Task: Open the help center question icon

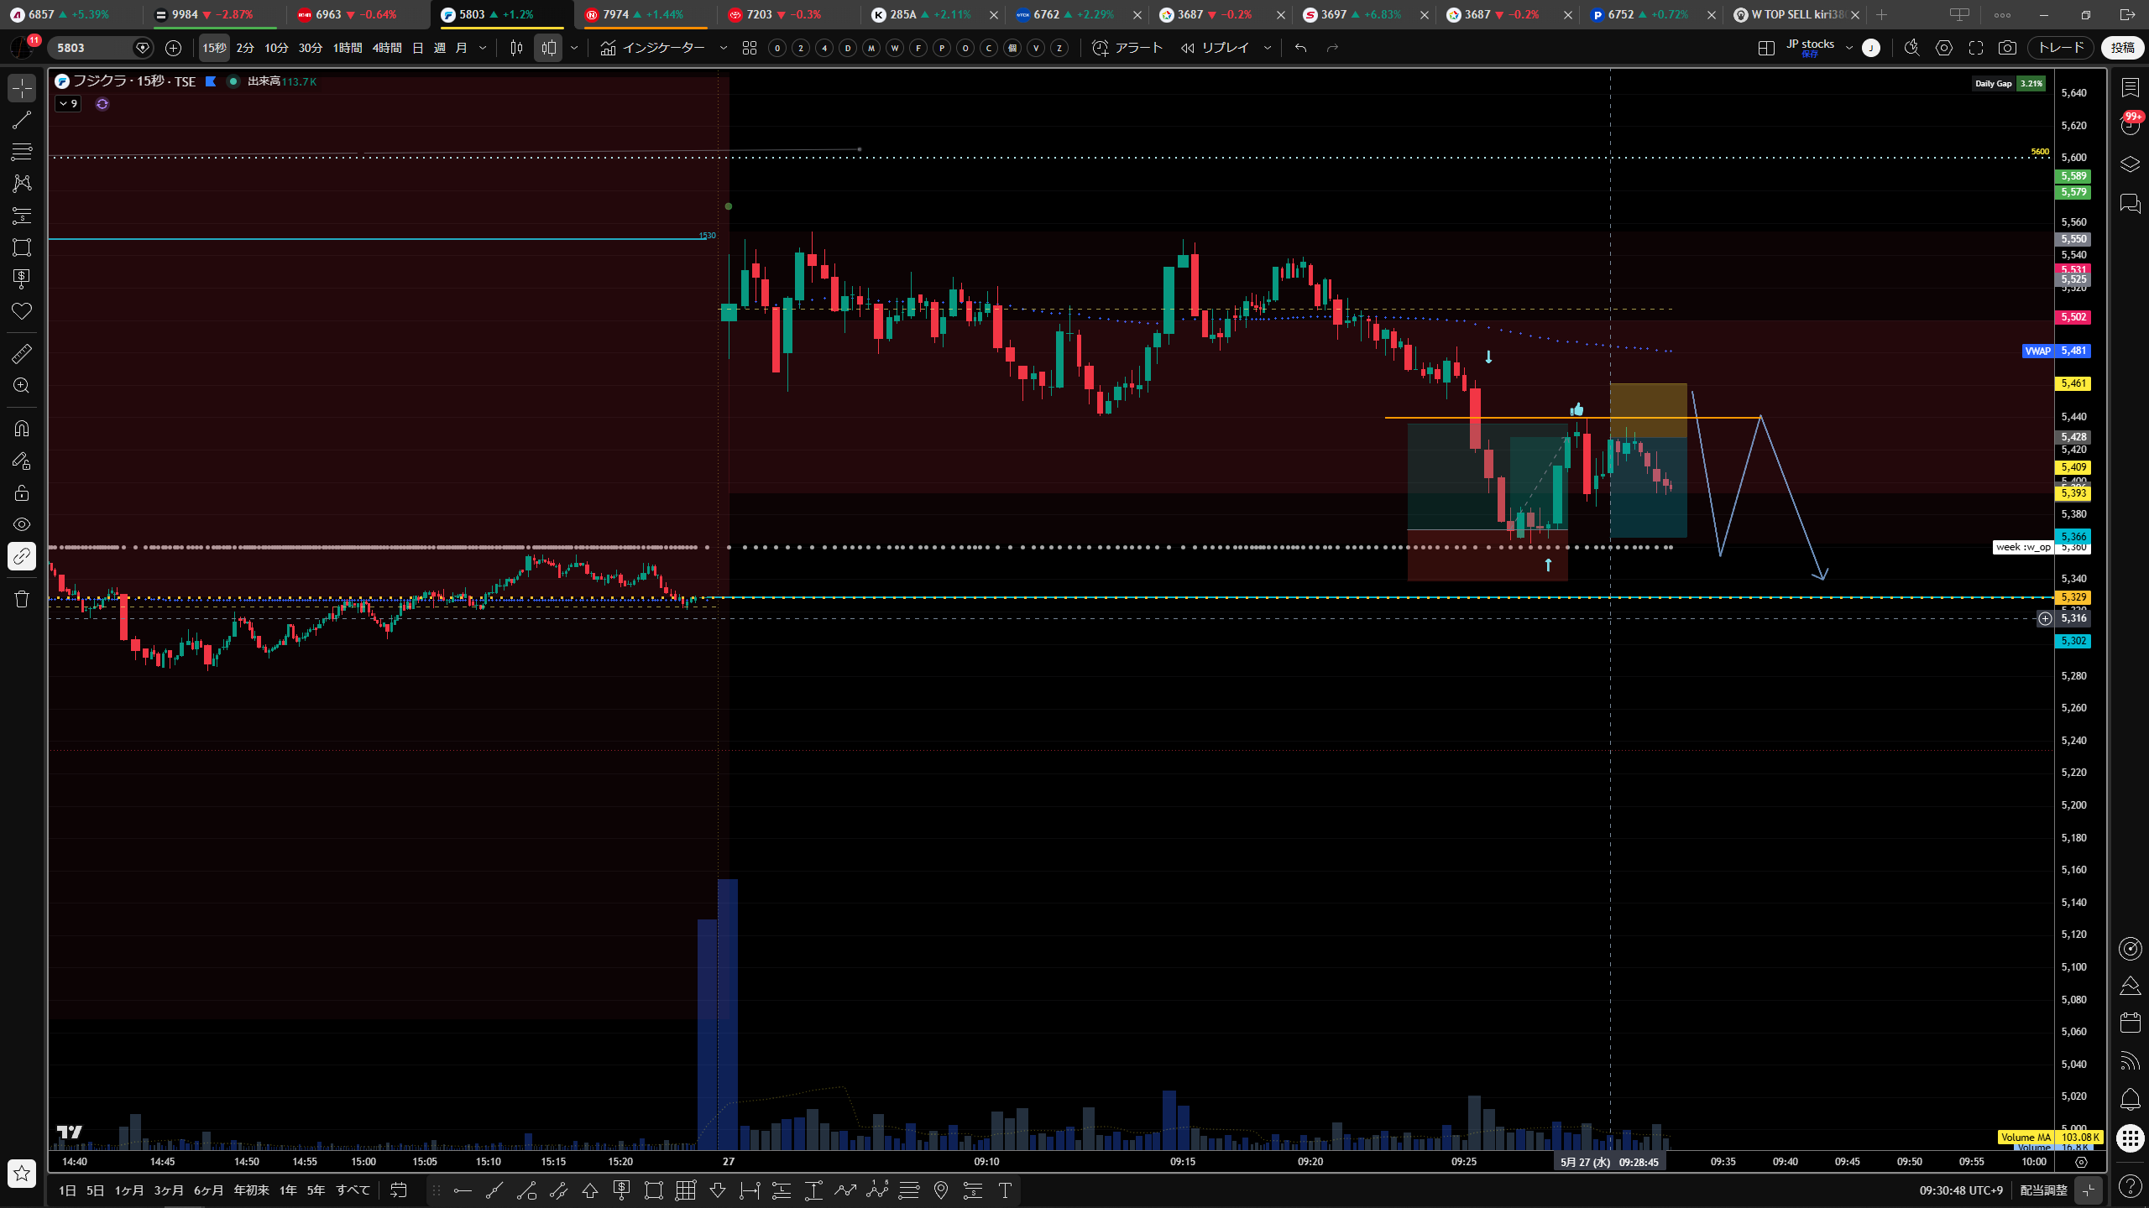Action: pyautogui.click(x=2131, y=1185)
